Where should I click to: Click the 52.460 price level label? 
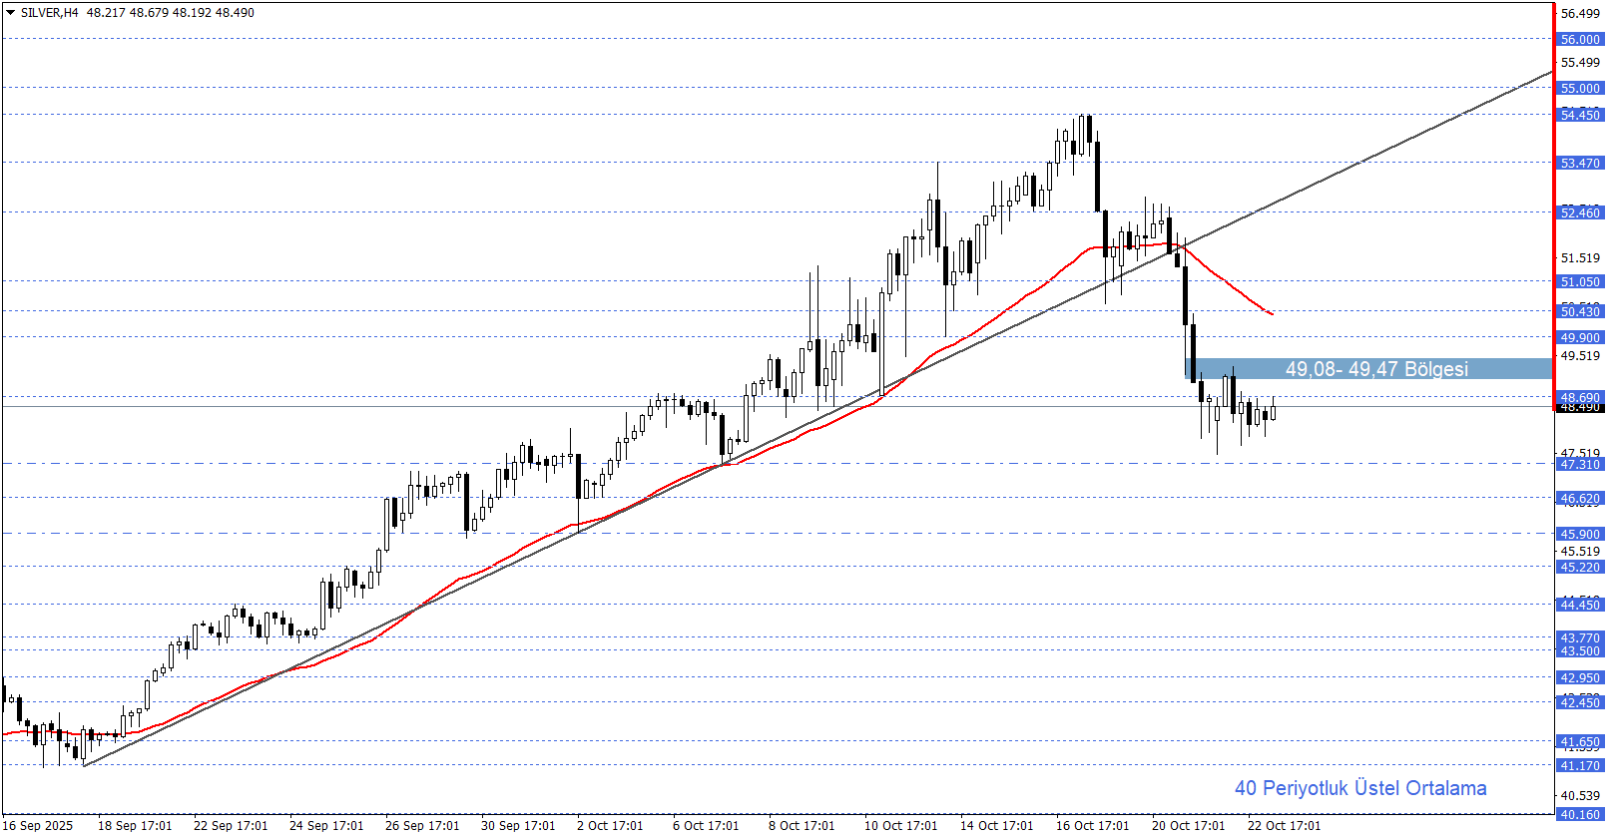pos(1580,213)
